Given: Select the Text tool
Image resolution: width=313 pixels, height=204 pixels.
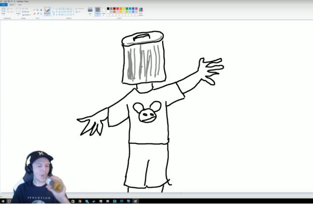Looking at the screenshot, I should [x=41, y=10].
